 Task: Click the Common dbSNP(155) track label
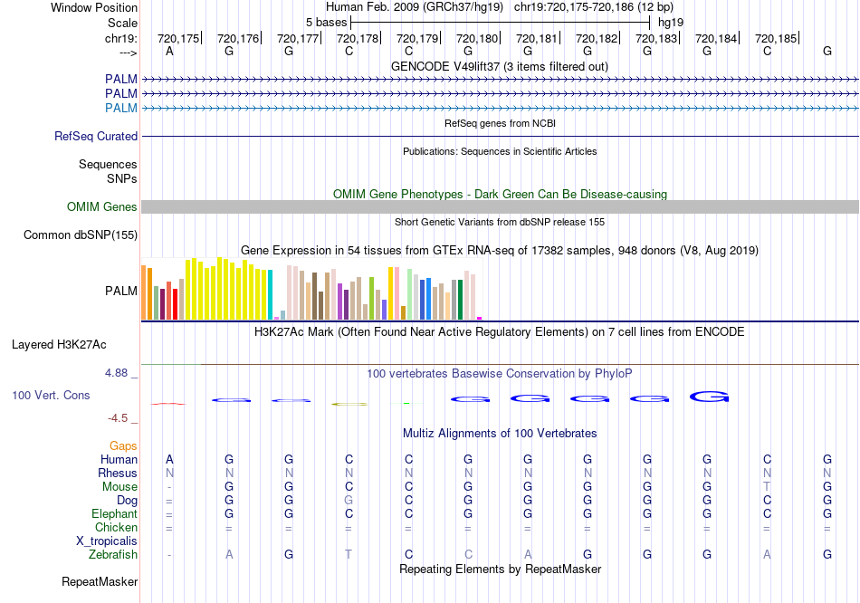[x=80, y=234]
